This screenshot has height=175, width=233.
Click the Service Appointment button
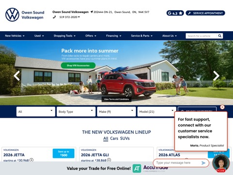(205, 13)
